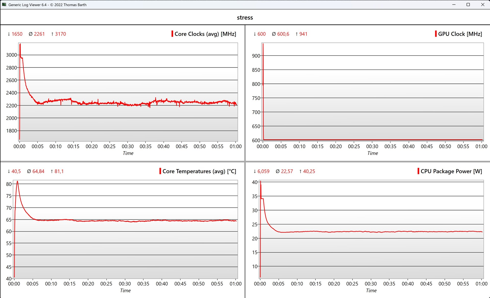Image resolution: width=490 pixels, height=298 pixels.
Task: Click the red GPU Clock legend swatch
Action: click(436, 34)
